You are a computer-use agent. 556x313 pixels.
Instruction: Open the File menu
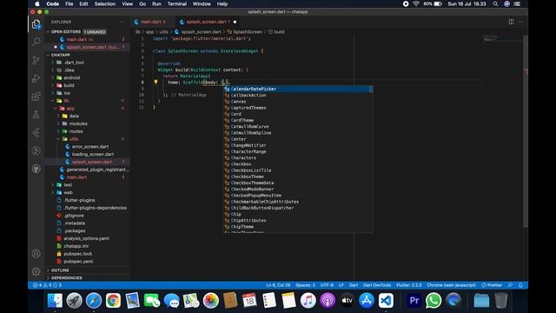(69, 3)
